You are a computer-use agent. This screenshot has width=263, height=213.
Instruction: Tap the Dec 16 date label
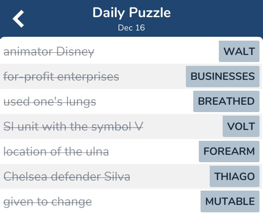pos(131,28)
